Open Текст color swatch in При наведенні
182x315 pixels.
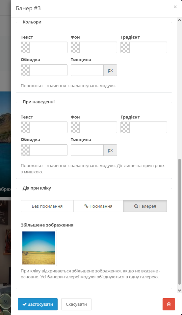(x=25, y=127)
